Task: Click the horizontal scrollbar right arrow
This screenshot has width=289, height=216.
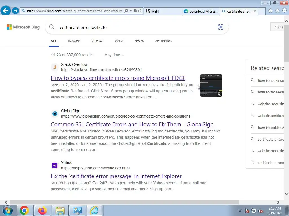Action: [x=278, y=202]
